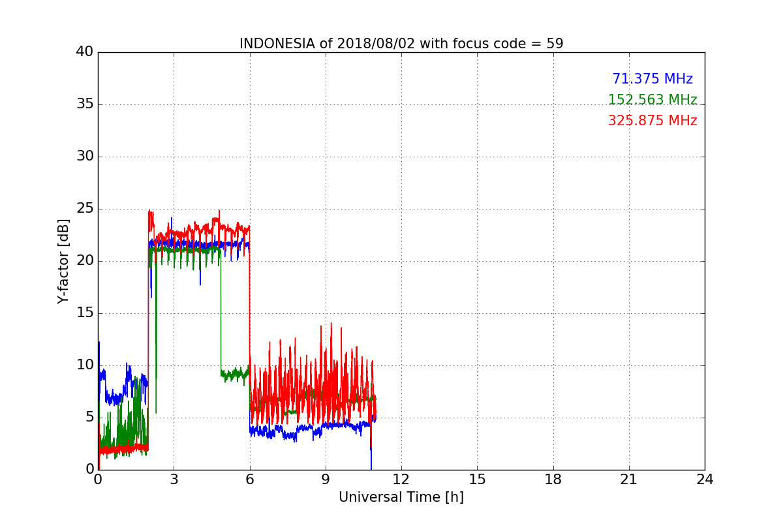Click y-axis tick label 15
The image size is (783, 522).
tap(85, 313)
